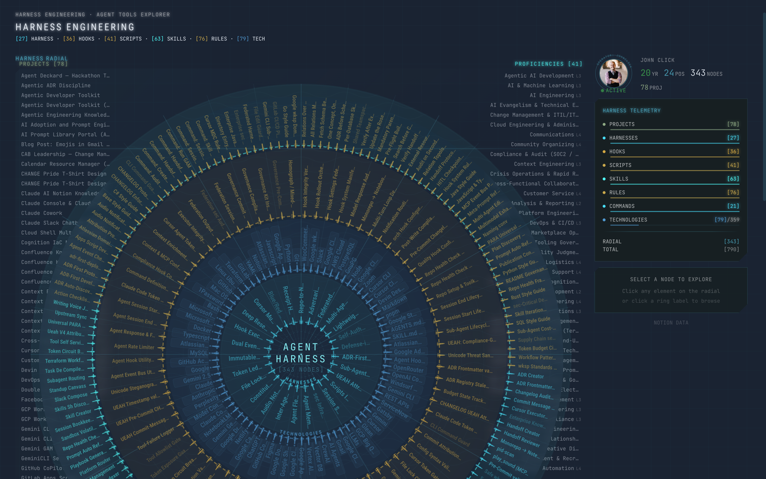This screenshot has height=479, width=766.
Task: Browse the HARNESSES ring label
Action: pos(301,382)
